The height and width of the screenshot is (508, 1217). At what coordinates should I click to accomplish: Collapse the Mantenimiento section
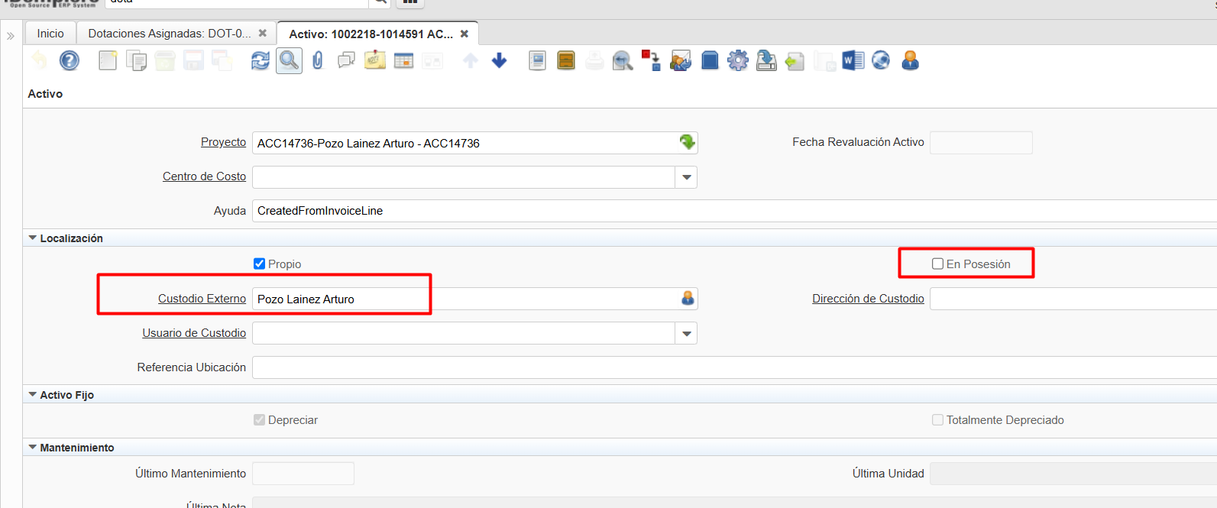coord(33,448)
